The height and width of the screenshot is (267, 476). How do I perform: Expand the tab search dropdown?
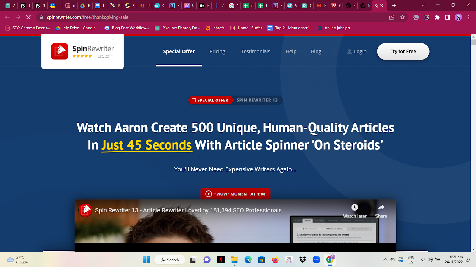tap(423, 5)
